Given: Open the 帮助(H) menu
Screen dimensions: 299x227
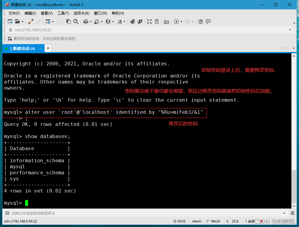Looking at the screenshot, I should point(118,13).
